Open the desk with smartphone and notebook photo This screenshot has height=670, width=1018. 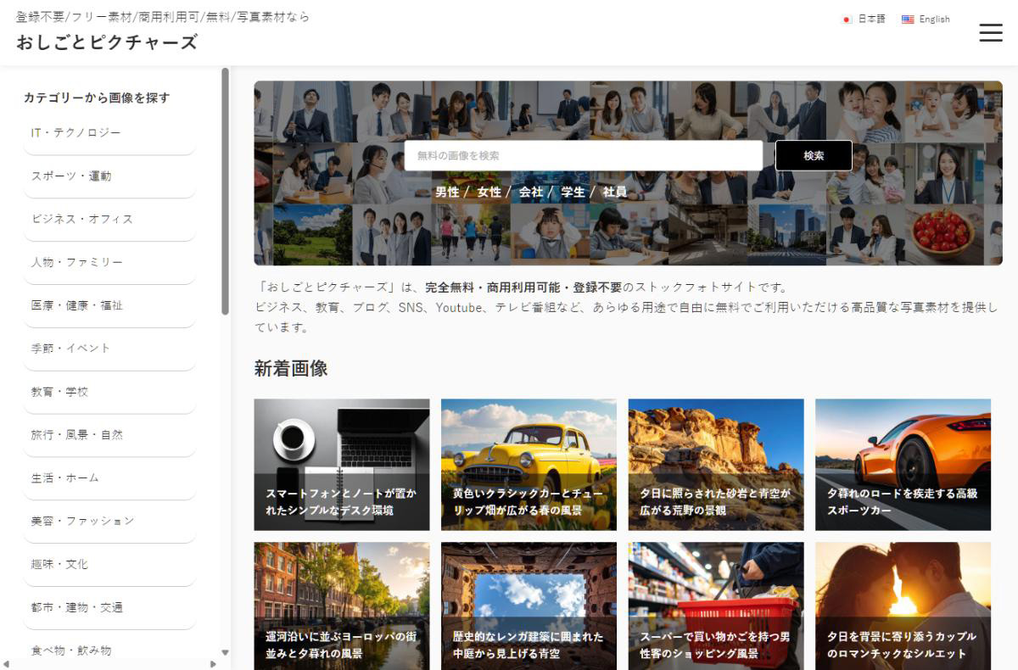[342, 465]
